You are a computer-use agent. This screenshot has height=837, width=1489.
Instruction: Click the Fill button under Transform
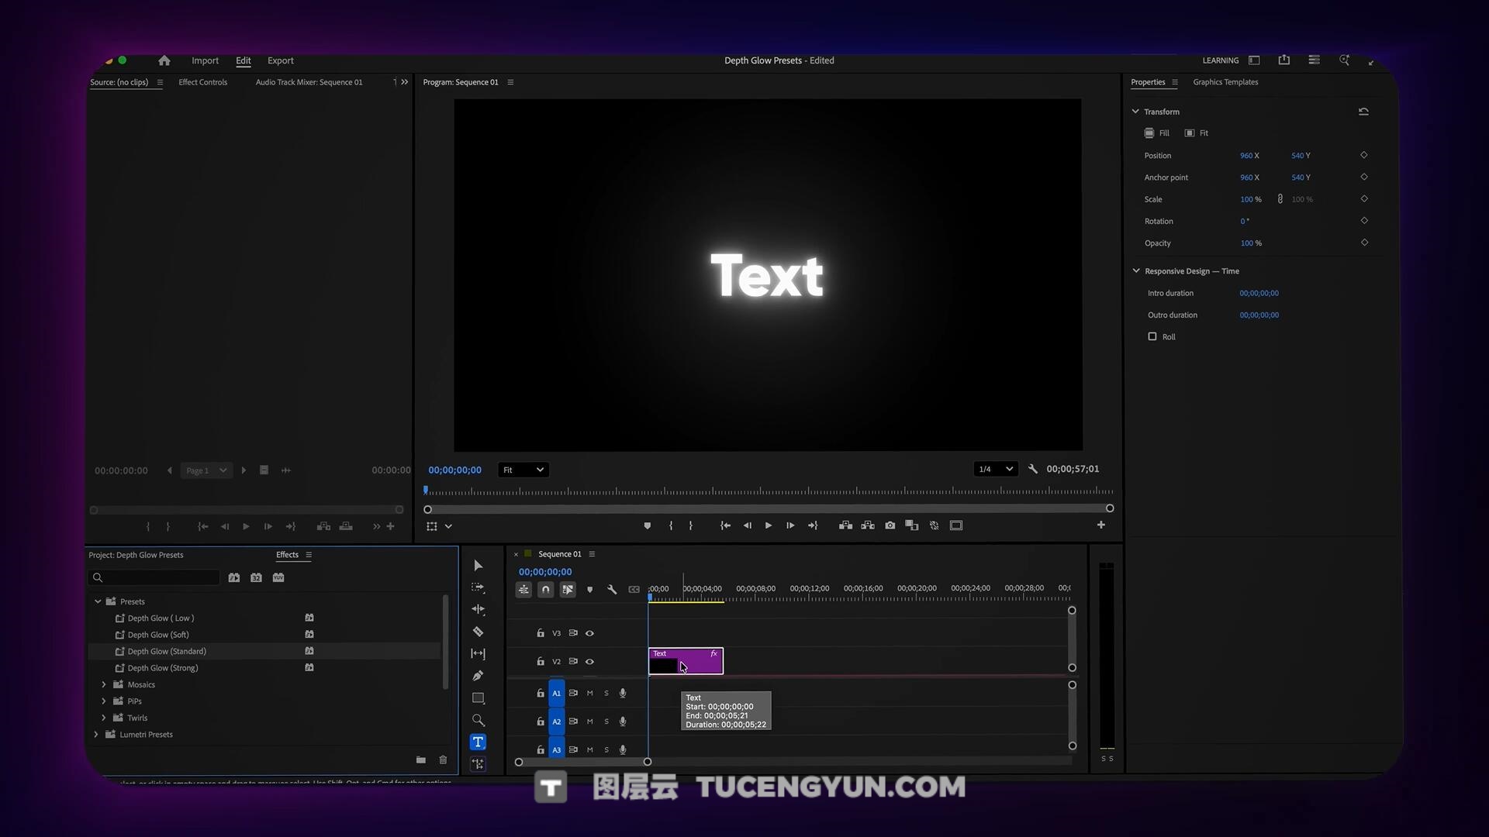tap(1156, 133)
